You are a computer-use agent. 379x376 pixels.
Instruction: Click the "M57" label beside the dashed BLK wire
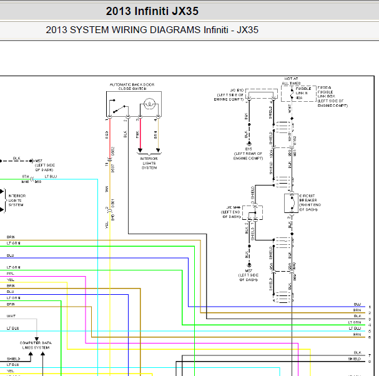(39, 161)
